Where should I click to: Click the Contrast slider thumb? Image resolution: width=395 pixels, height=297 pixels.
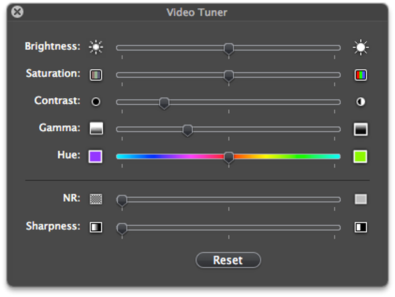(164, 103)
